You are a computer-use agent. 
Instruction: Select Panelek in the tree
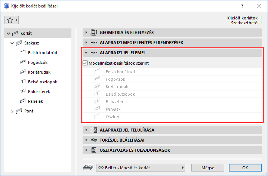point(36,102)
